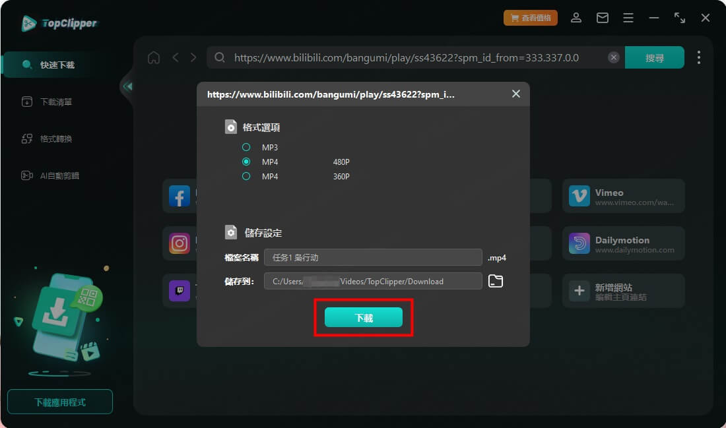Select the MP3 format option
The height and width of the screenshot is (428, 726).
246,148
